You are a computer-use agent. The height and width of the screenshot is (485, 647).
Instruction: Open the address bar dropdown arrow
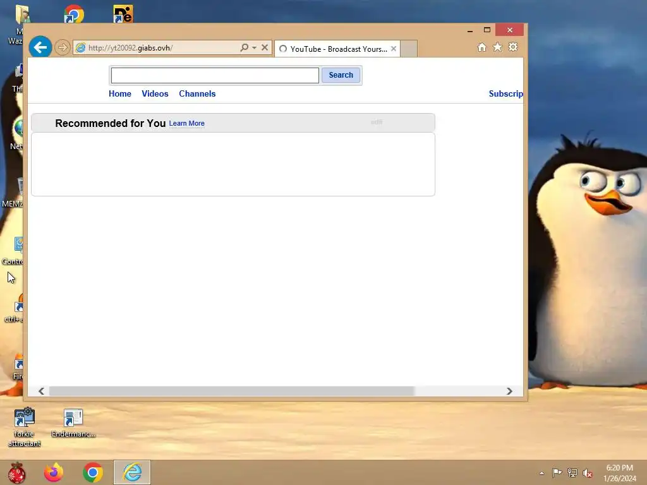254,47
